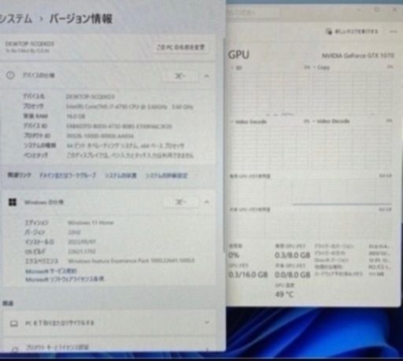Viewport: 403px width, 361px height.
Task: Open the three-dot more menu in Task Manager
Action: [x=393, y=31]
